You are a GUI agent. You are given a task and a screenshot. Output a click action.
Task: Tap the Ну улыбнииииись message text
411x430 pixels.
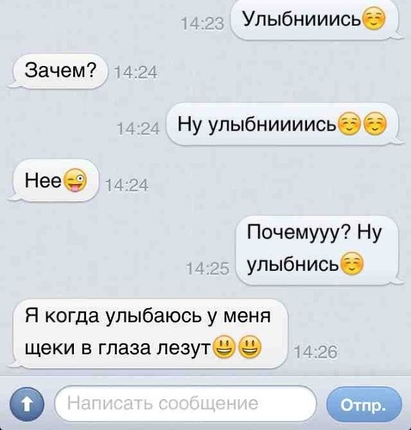coord(258,125)
